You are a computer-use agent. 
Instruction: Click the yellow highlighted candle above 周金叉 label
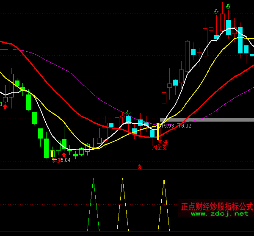point(158,132)
